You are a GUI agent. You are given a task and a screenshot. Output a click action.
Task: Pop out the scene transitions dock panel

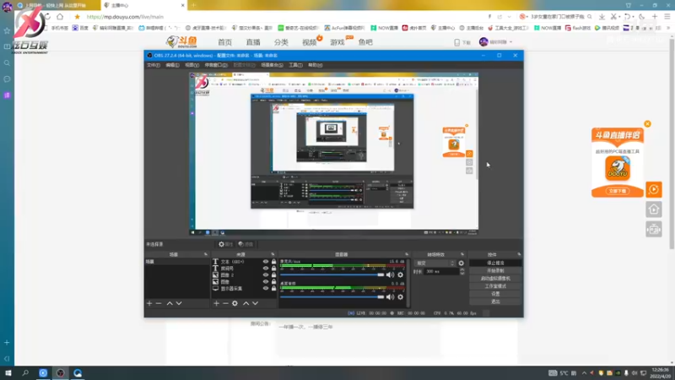[462, 255]
